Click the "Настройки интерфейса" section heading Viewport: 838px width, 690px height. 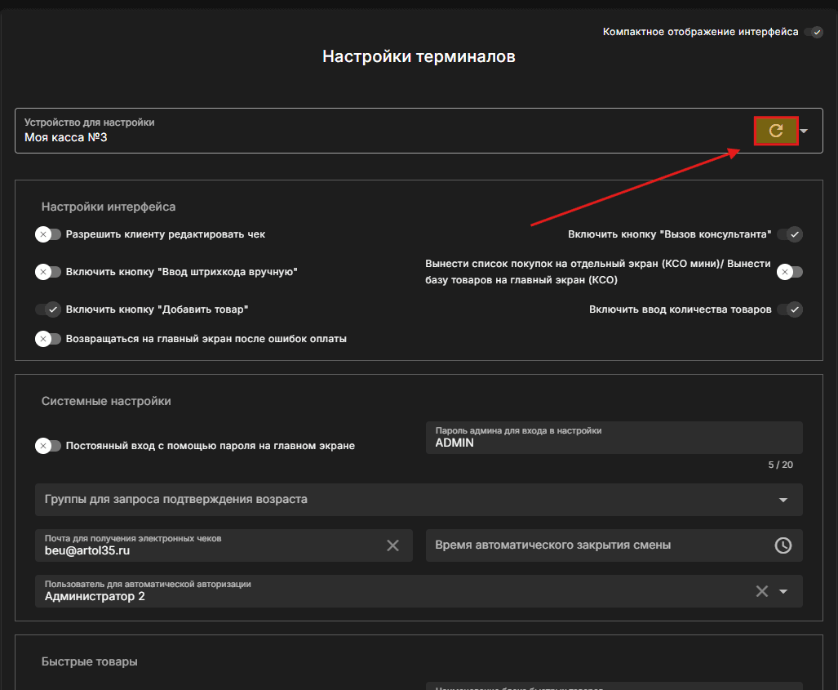click(x=109, y=207)
